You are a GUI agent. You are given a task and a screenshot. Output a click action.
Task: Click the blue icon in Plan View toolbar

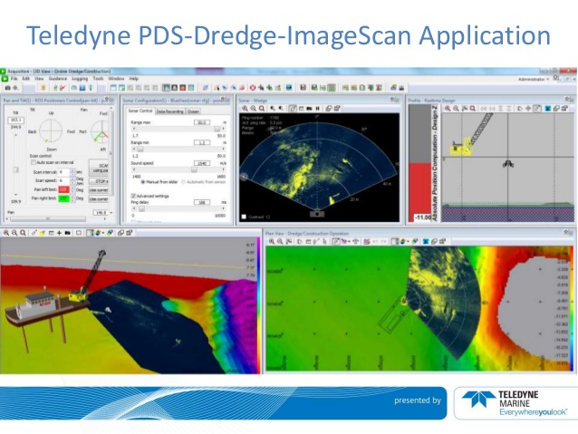[x=426, y=242]
